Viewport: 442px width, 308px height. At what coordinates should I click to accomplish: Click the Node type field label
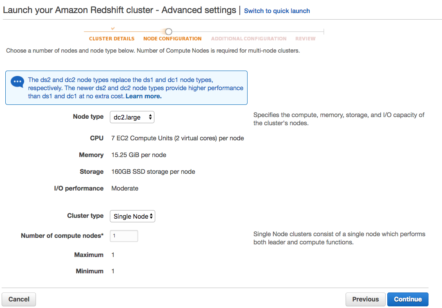click(88, 117)
